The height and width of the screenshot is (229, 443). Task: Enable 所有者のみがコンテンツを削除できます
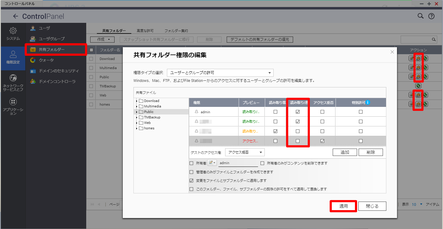262,163
